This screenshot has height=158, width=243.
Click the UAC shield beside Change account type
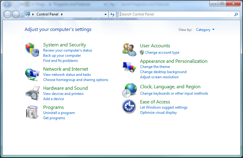(142, 52)
